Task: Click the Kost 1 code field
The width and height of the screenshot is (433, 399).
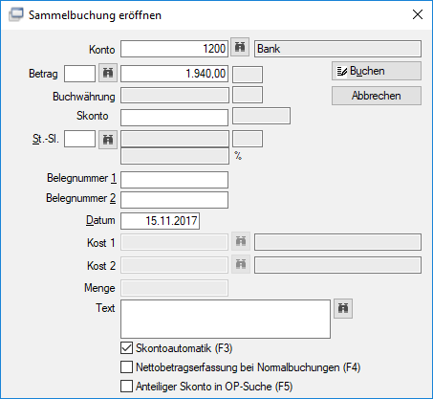Action: (x=174, y=242)
